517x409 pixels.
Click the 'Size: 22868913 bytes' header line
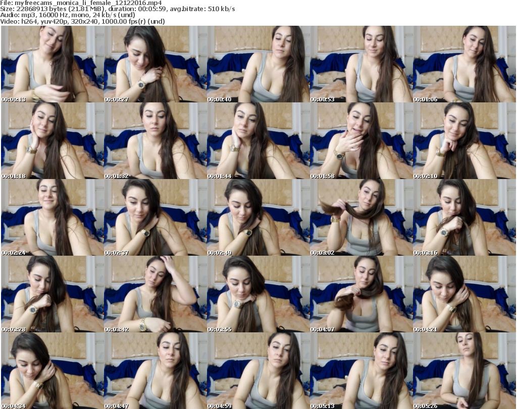coord(117,9)
